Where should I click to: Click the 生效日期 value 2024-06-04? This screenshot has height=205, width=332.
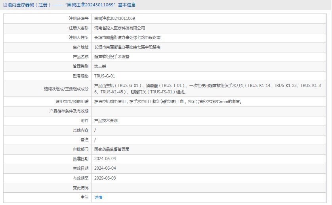point(105,168)
